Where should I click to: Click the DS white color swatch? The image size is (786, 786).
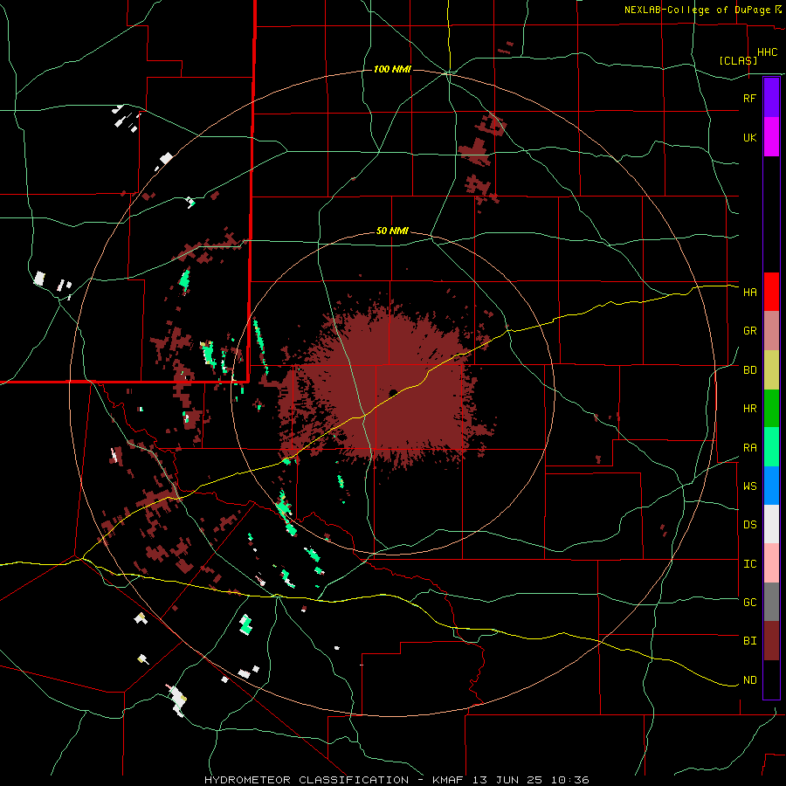pyautogui.click(x=771, y=524)
